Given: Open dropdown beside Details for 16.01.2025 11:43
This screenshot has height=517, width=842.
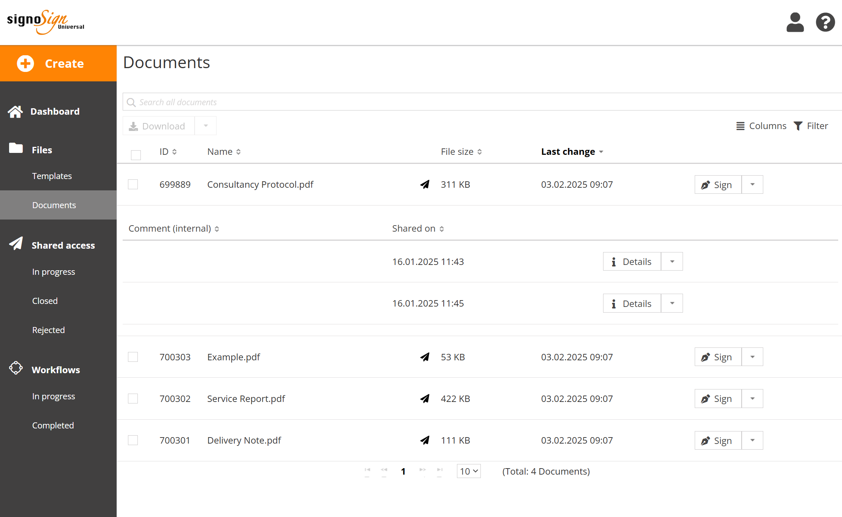Looking at the screenshot, I should click(x=672, y=262).
